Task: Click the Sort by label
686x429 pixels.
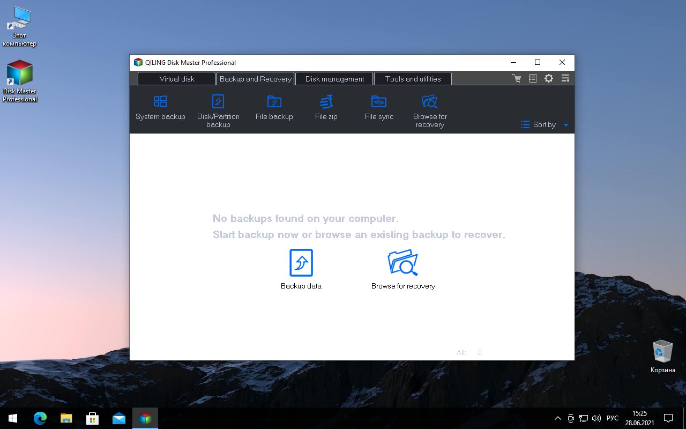Action: click(545, 124)
